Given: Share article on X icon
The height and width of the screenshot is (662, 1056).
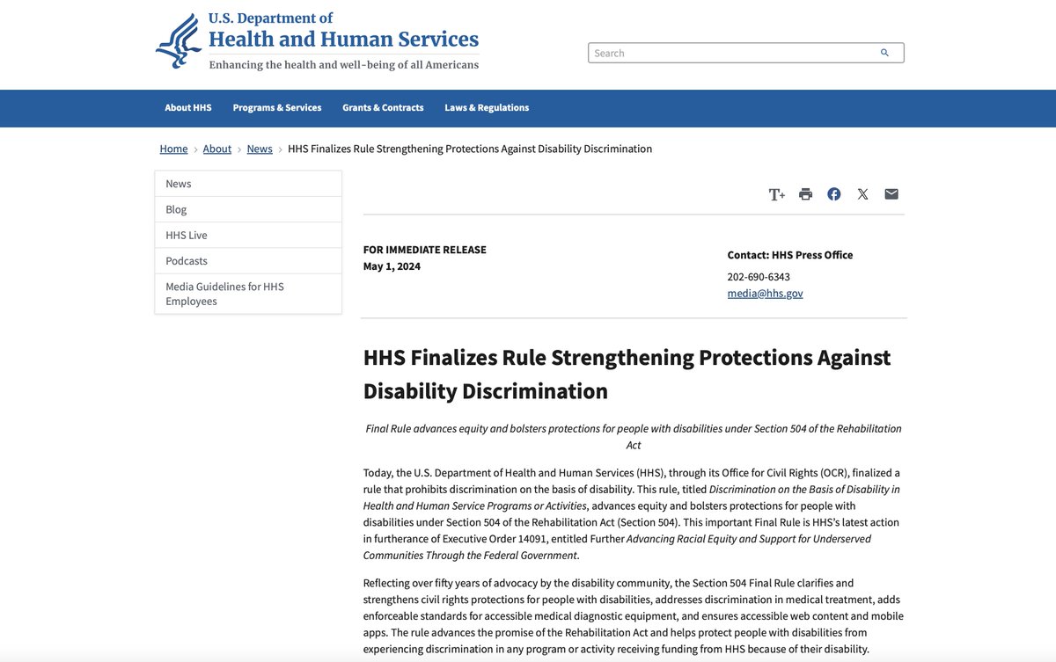Looking at the screenshot, I should 862,194.
